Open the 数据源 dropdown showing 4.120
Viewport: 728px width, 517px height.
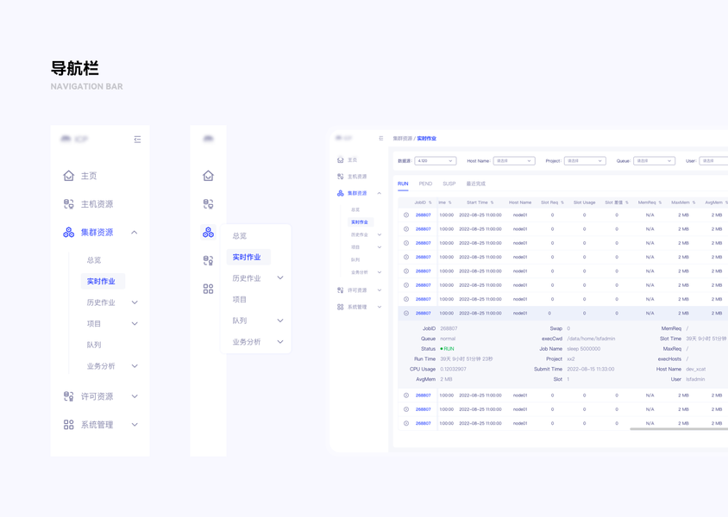[x=436, y=161]
